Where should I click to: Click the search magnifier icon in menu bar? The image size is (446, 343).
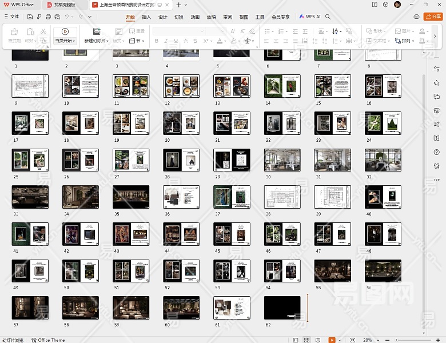pos(328,17)
